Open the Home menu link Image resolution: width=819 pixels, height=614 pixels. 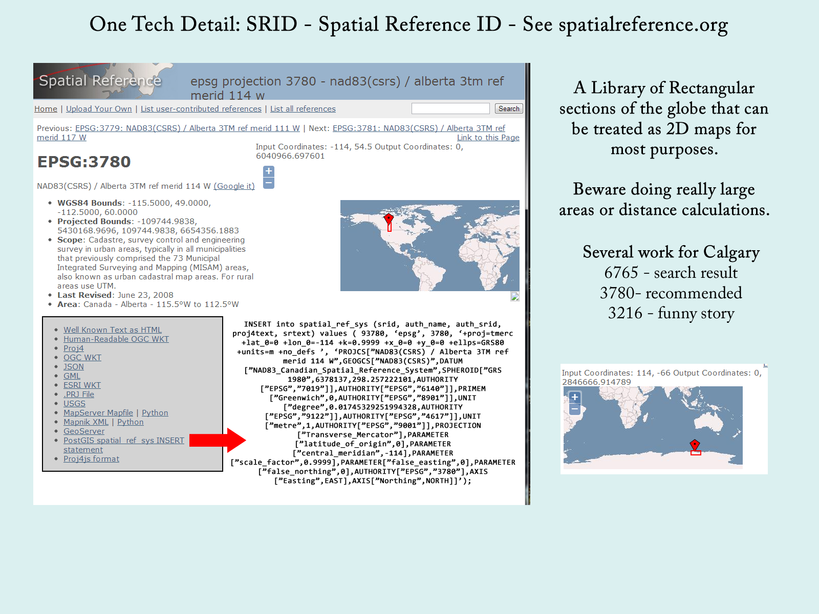coord(46,109)
